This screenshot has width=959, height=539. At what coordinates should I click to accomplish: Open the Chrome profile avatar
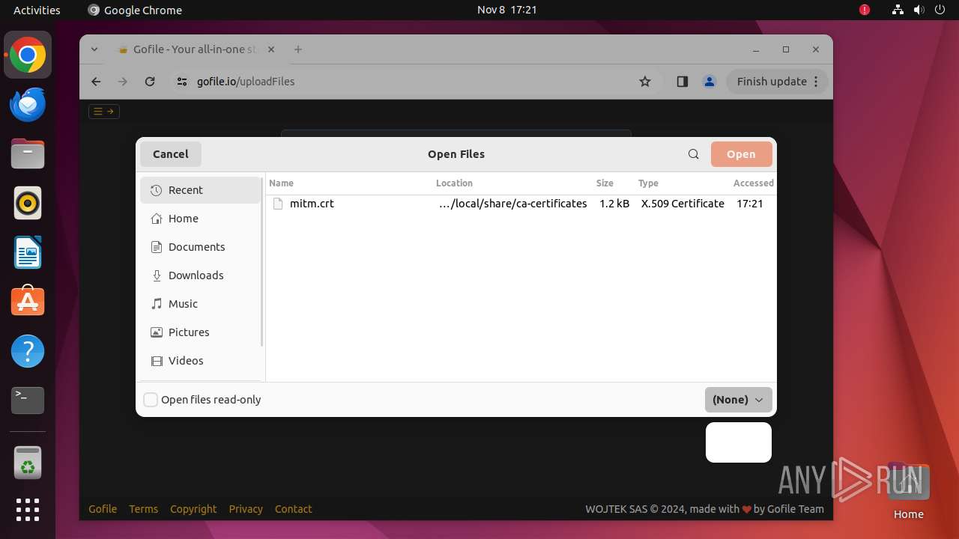click(709, 82)
